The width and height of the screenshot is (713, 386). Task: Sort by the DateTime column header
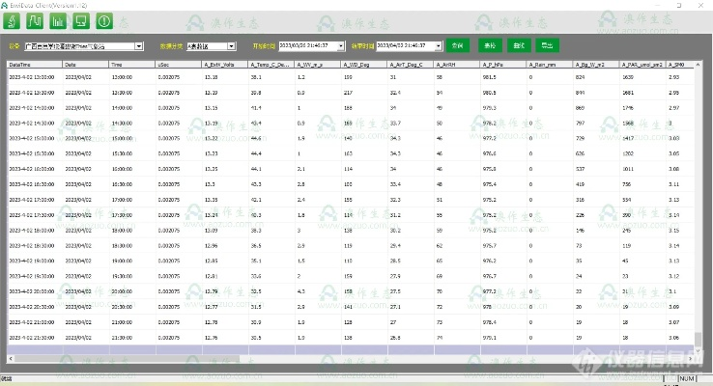[34, 64]
